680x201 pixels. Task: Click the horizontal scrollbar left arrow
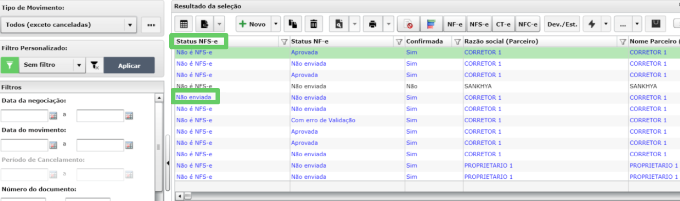pyautogui.click(x=179, y=196)
